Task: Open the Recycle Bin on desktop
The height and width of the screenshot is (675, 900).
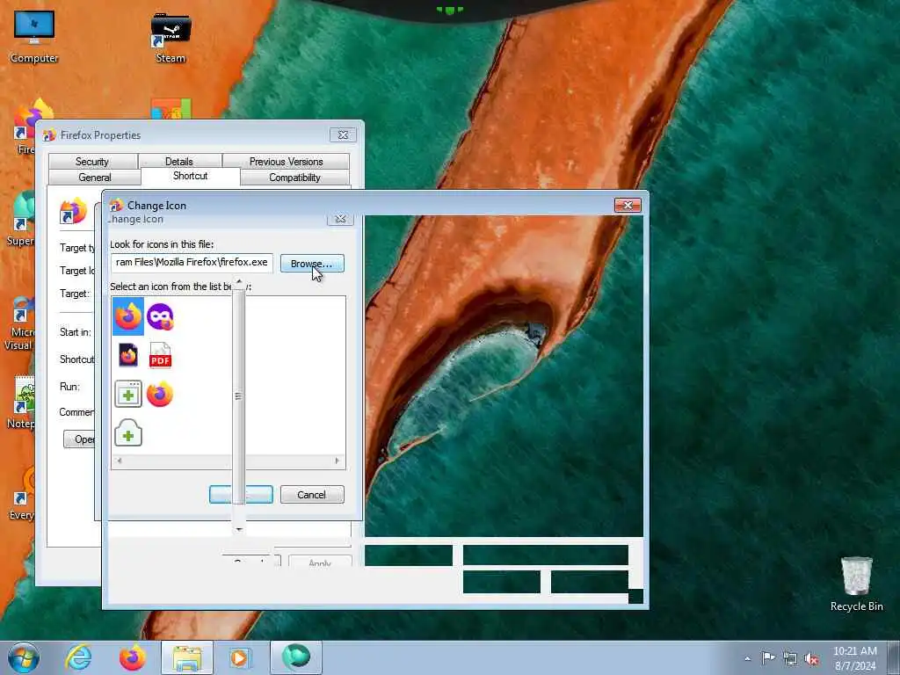Action: pos(856,584)
